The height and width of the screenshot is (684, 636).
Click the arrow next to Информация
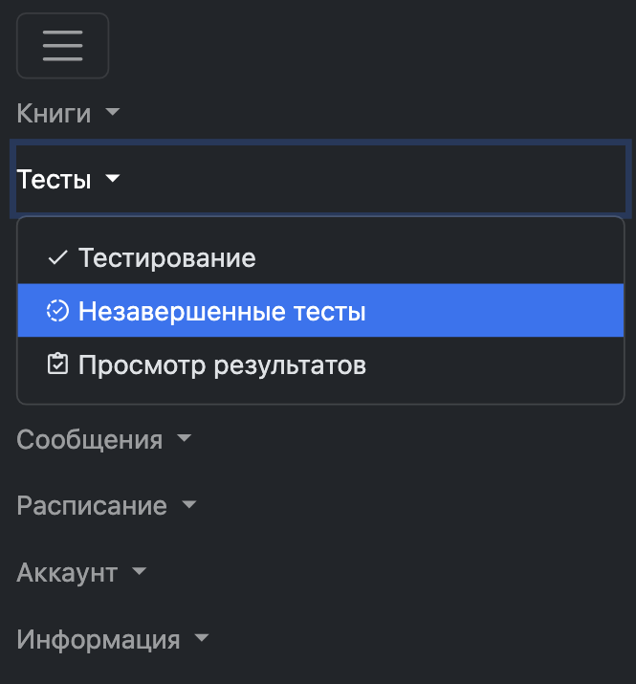pos(202,639)
